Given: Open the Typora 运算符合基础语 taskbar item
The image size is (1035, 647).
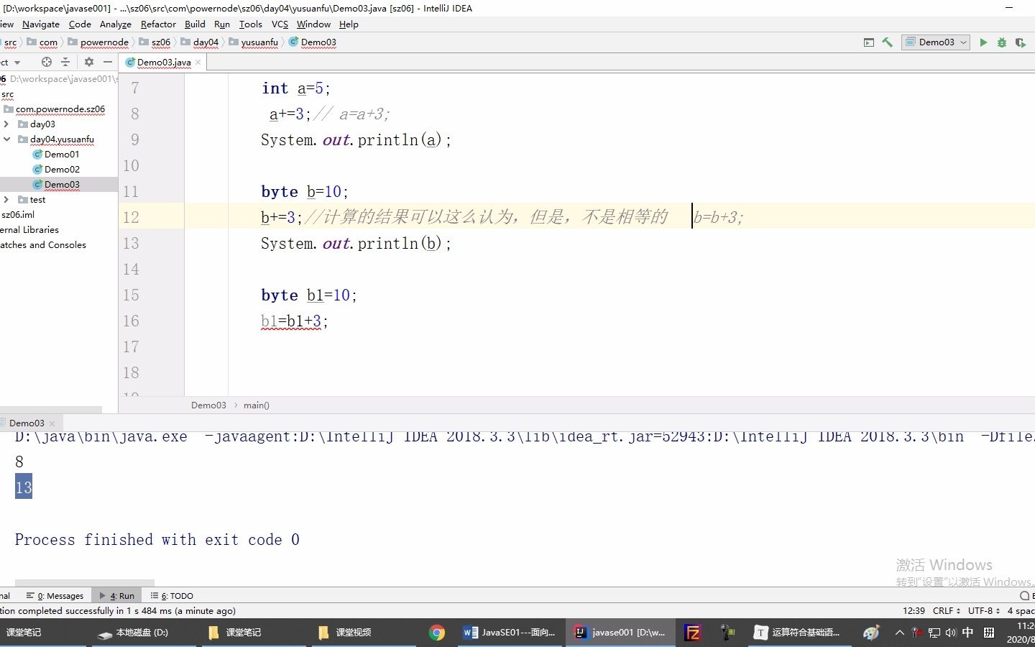Looking at the screenshot, I should (x=798, y=633).
